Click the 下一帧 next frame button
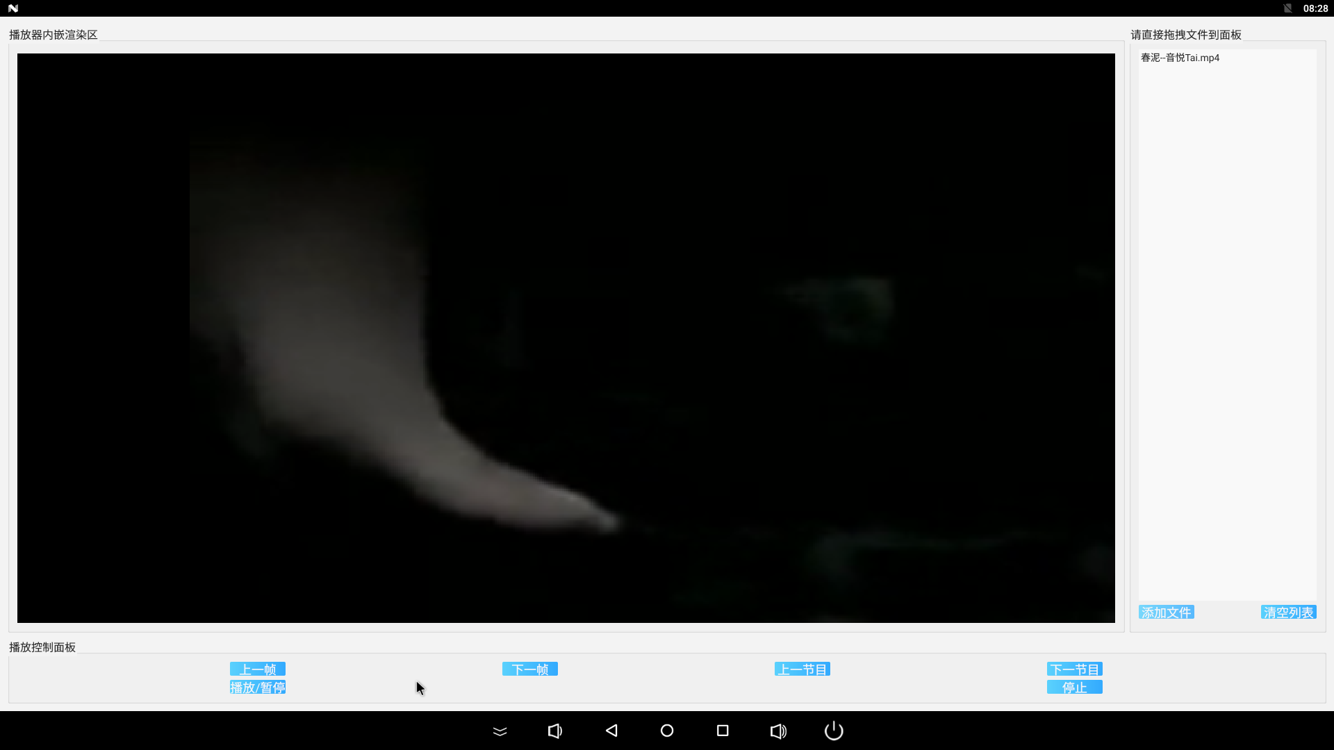The image size is (1334, 750). pyautogui.click(x=530, y=669)
